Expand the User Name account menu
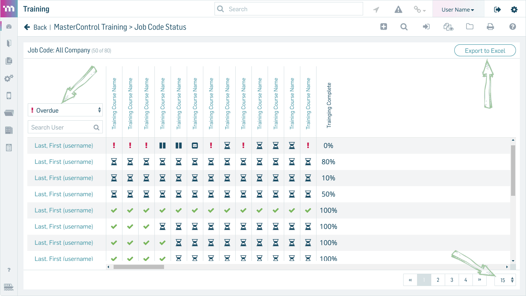The height and width of the screenshot is (296, 526). 458,10
